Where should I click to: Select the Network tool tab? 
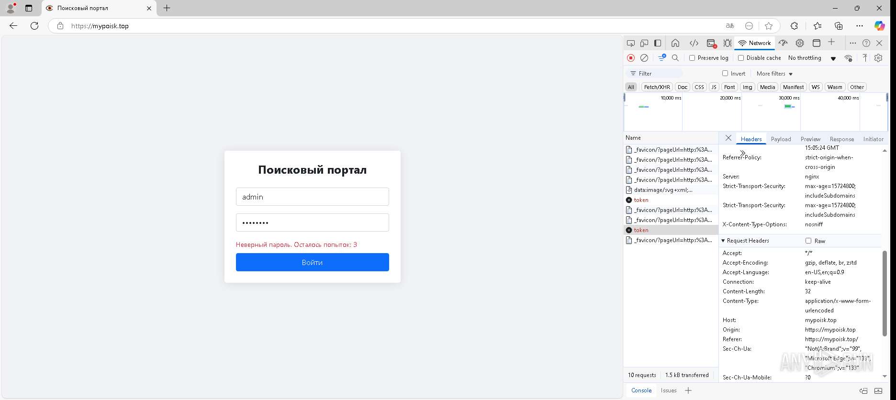[x=755, y=43]
